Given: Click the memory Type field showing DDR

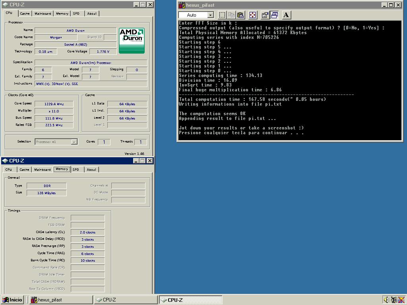Looking at the screenshot, I should click(x=47, y=186).
